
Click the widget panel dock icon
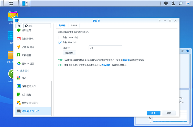(188, 51)
